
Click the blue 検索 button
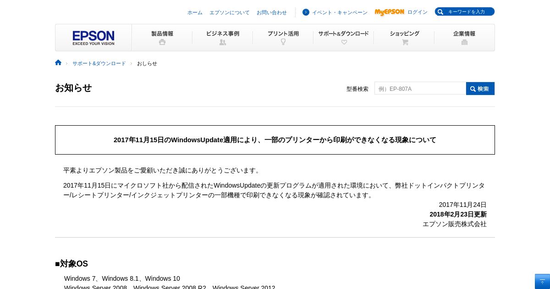click(480, 89)
